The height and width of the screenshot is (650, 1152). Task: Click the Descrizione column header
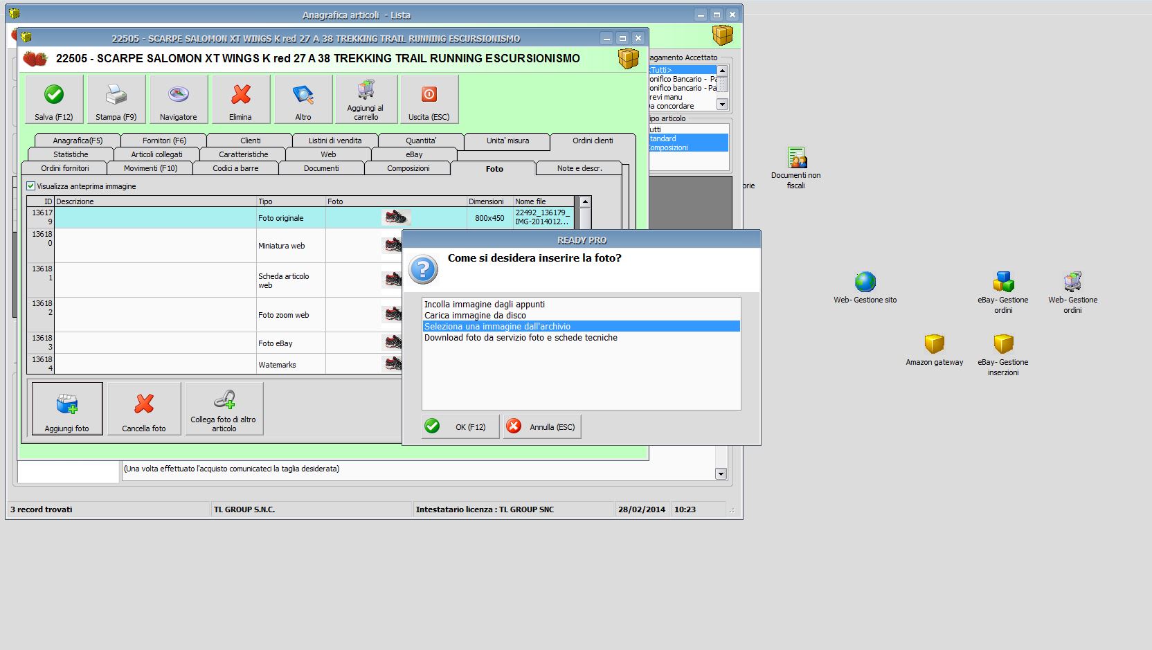[x=156, y=201]
